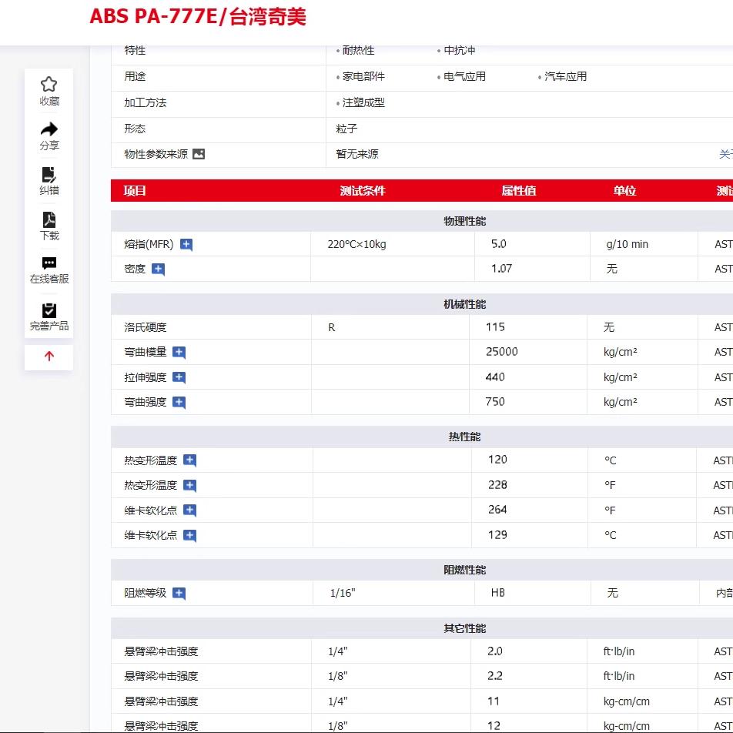Click the title ABS PA-777E/台湾奇美

tap(198, 17)
